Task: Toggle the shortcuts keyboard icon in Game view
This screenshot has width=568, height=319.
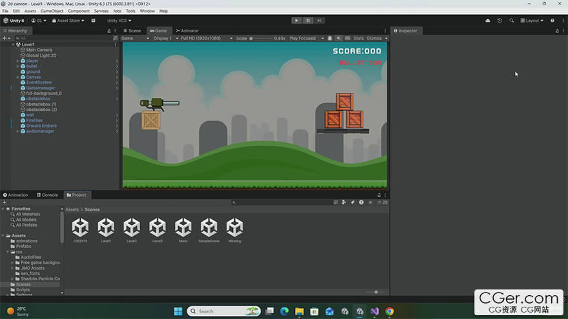Action: click(347, 38)
